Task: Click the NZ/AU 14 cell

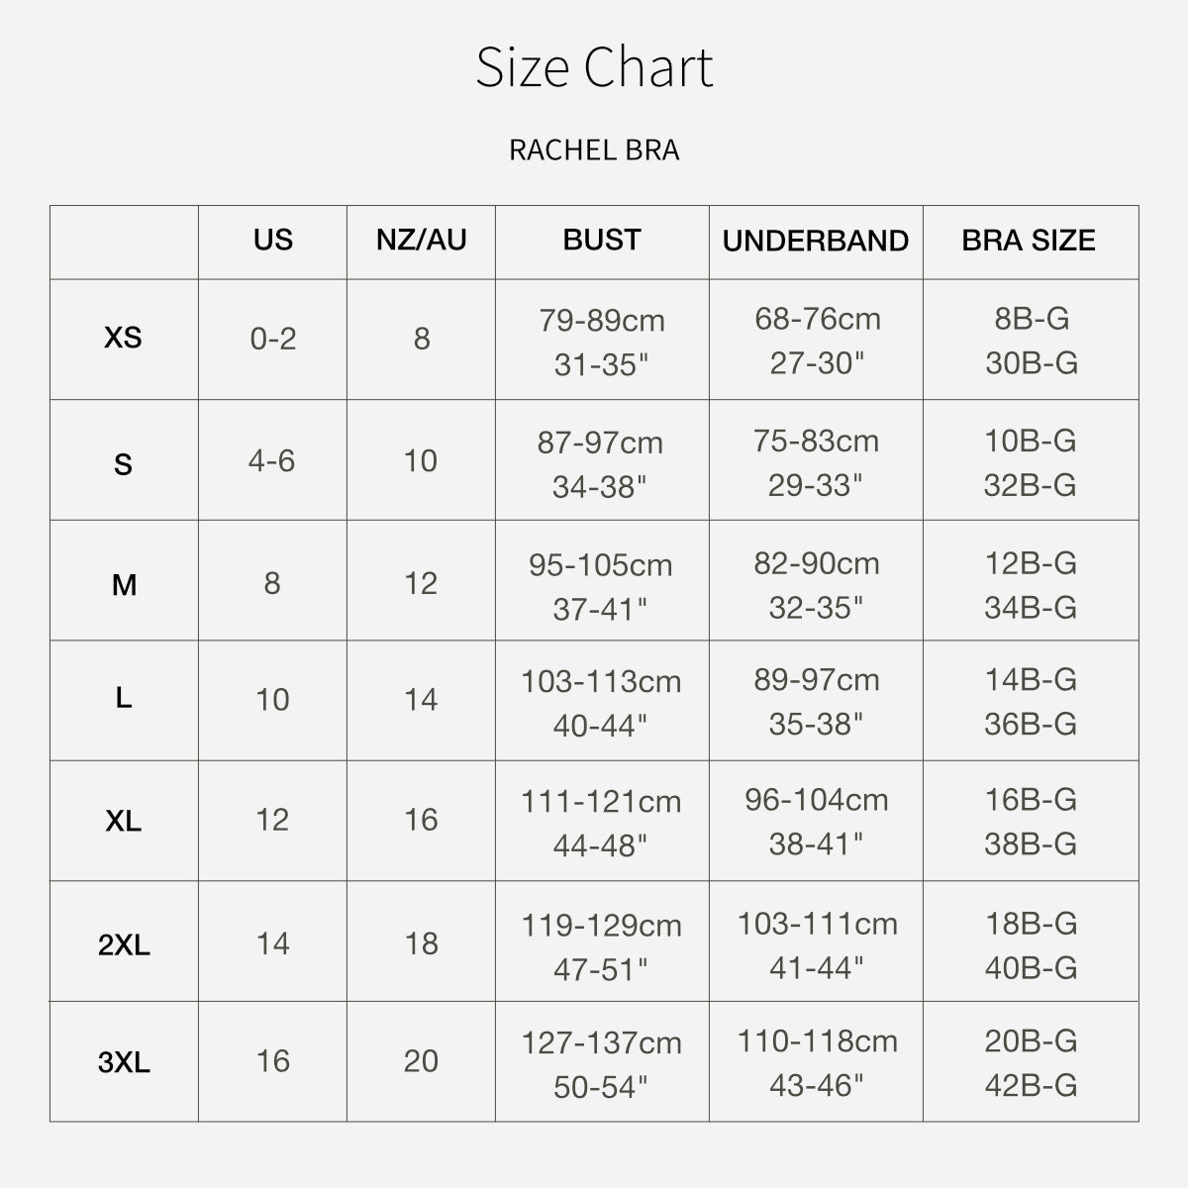Action: point(421,700)
